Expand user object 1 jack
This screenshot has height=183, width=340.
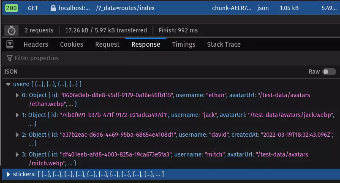pos(17,115)
